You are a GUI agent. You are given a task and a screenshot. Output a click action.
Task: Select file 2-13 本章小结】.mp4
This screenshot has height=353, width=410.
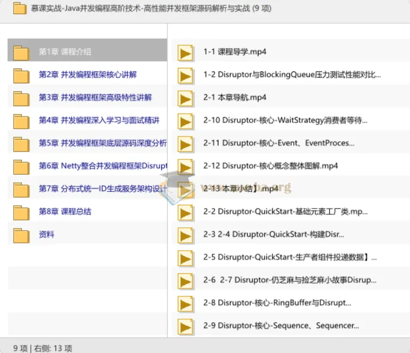(x=241, y=188)
